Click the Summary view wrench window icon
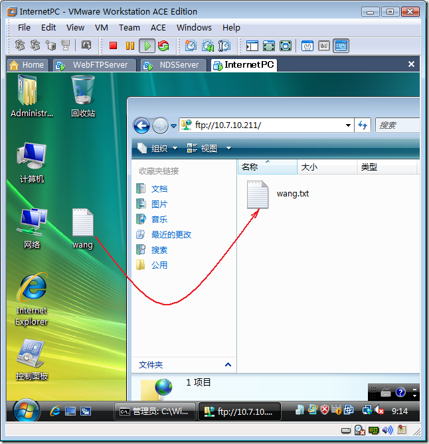The image size is (429, 444). coord(307,46)
